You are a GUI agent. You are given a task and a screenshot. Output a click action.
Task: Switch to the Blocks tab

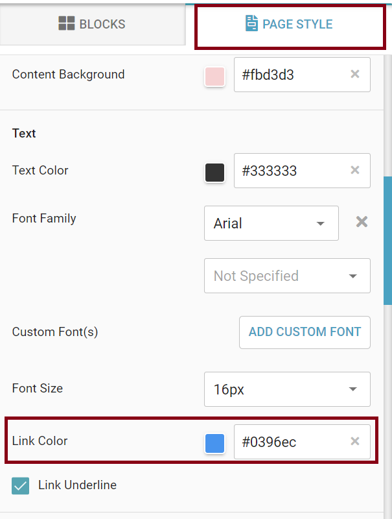(92, 25)
